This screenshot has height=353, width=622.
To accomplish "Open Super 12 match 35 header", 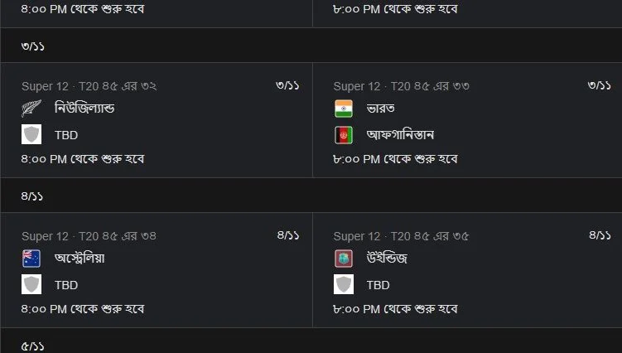I will (x=402, y=236).
